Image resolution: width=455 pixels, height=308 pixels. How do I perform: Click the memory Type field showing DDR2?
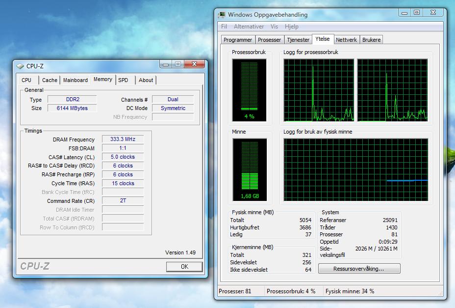tap(72, 99)
